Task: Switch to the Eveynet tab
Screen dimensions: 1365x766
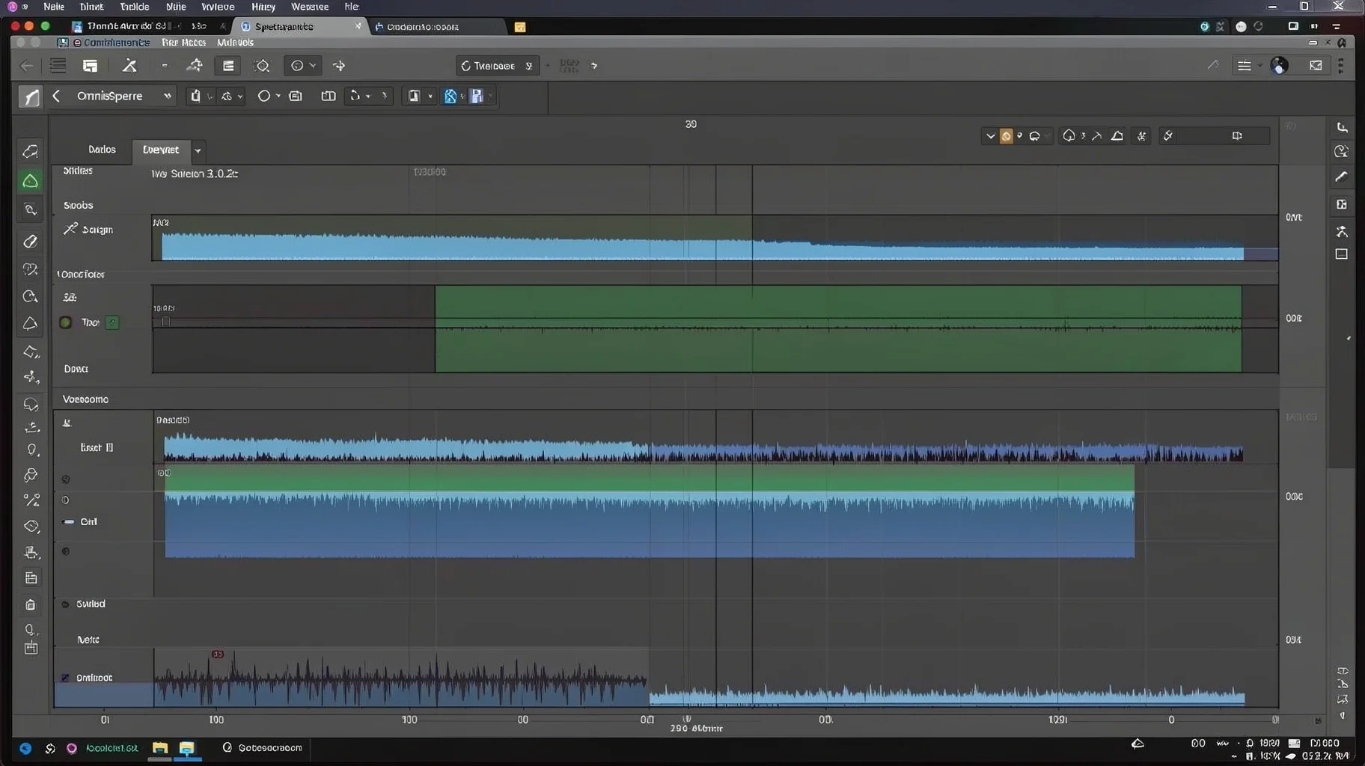Action: (161, 150)
